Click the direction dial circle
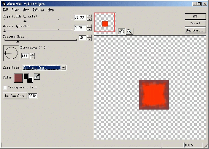 (x=11, y=53)
